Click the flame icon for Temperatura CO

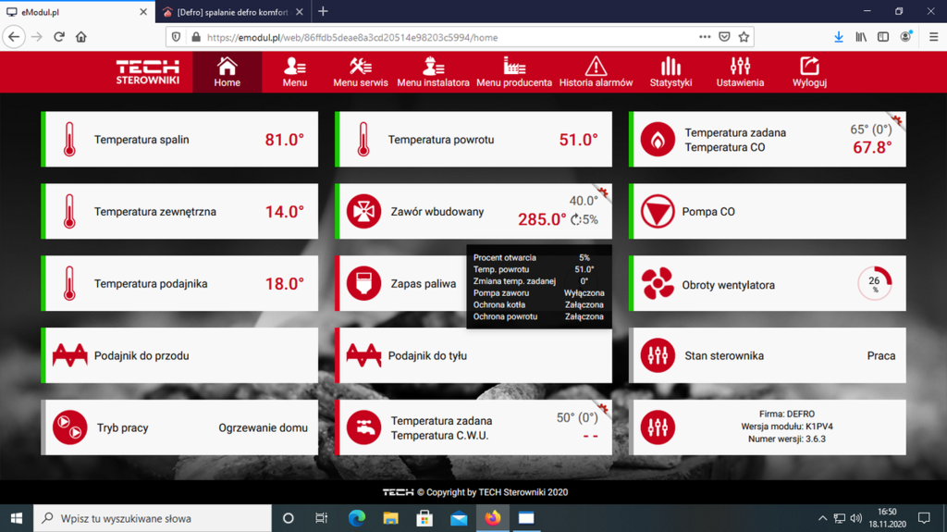pos(658,140)
